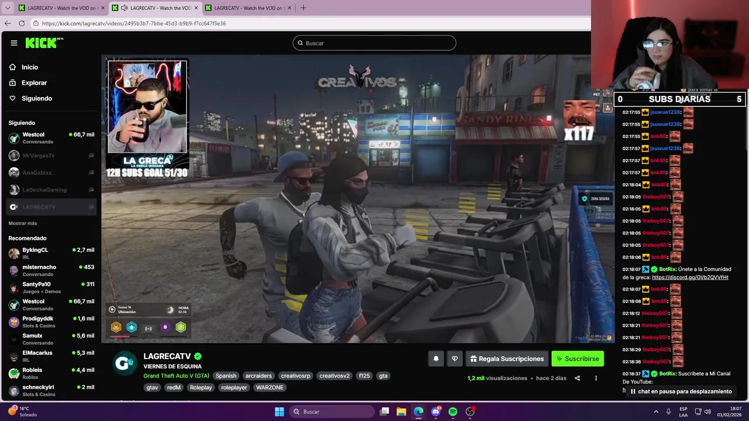Open Microsoft Edge from taskbar

418,412
